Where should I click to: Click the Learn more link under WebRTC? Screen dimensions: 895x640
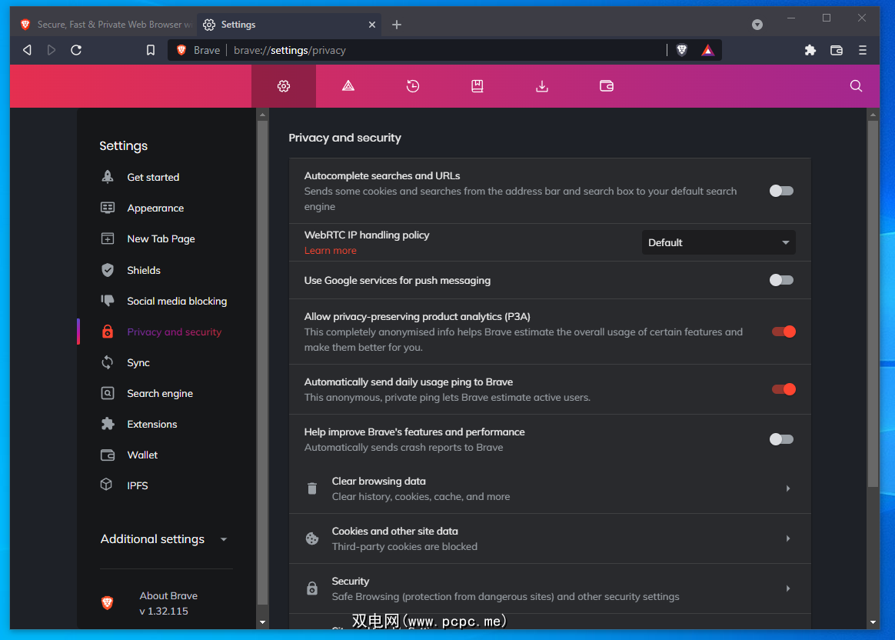(330, 251)
